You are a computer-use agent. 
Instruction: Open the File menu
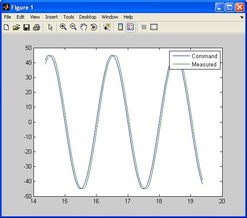tap(7, 17)
